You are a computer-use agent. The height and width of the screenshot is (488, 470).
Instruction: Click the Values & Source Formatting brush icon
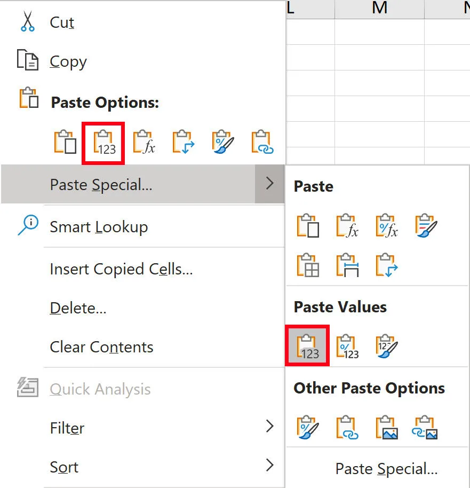[387, 346]
